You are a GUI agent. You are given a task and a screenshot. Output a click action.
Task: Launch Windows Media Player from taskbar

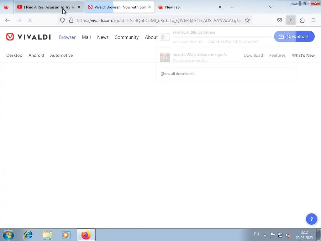click(x=66, y=235)
